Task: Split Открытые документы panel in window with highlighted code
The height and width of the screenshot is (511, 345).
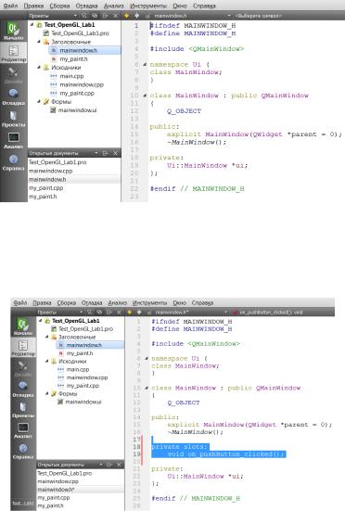Action: (x=109, y=465)
